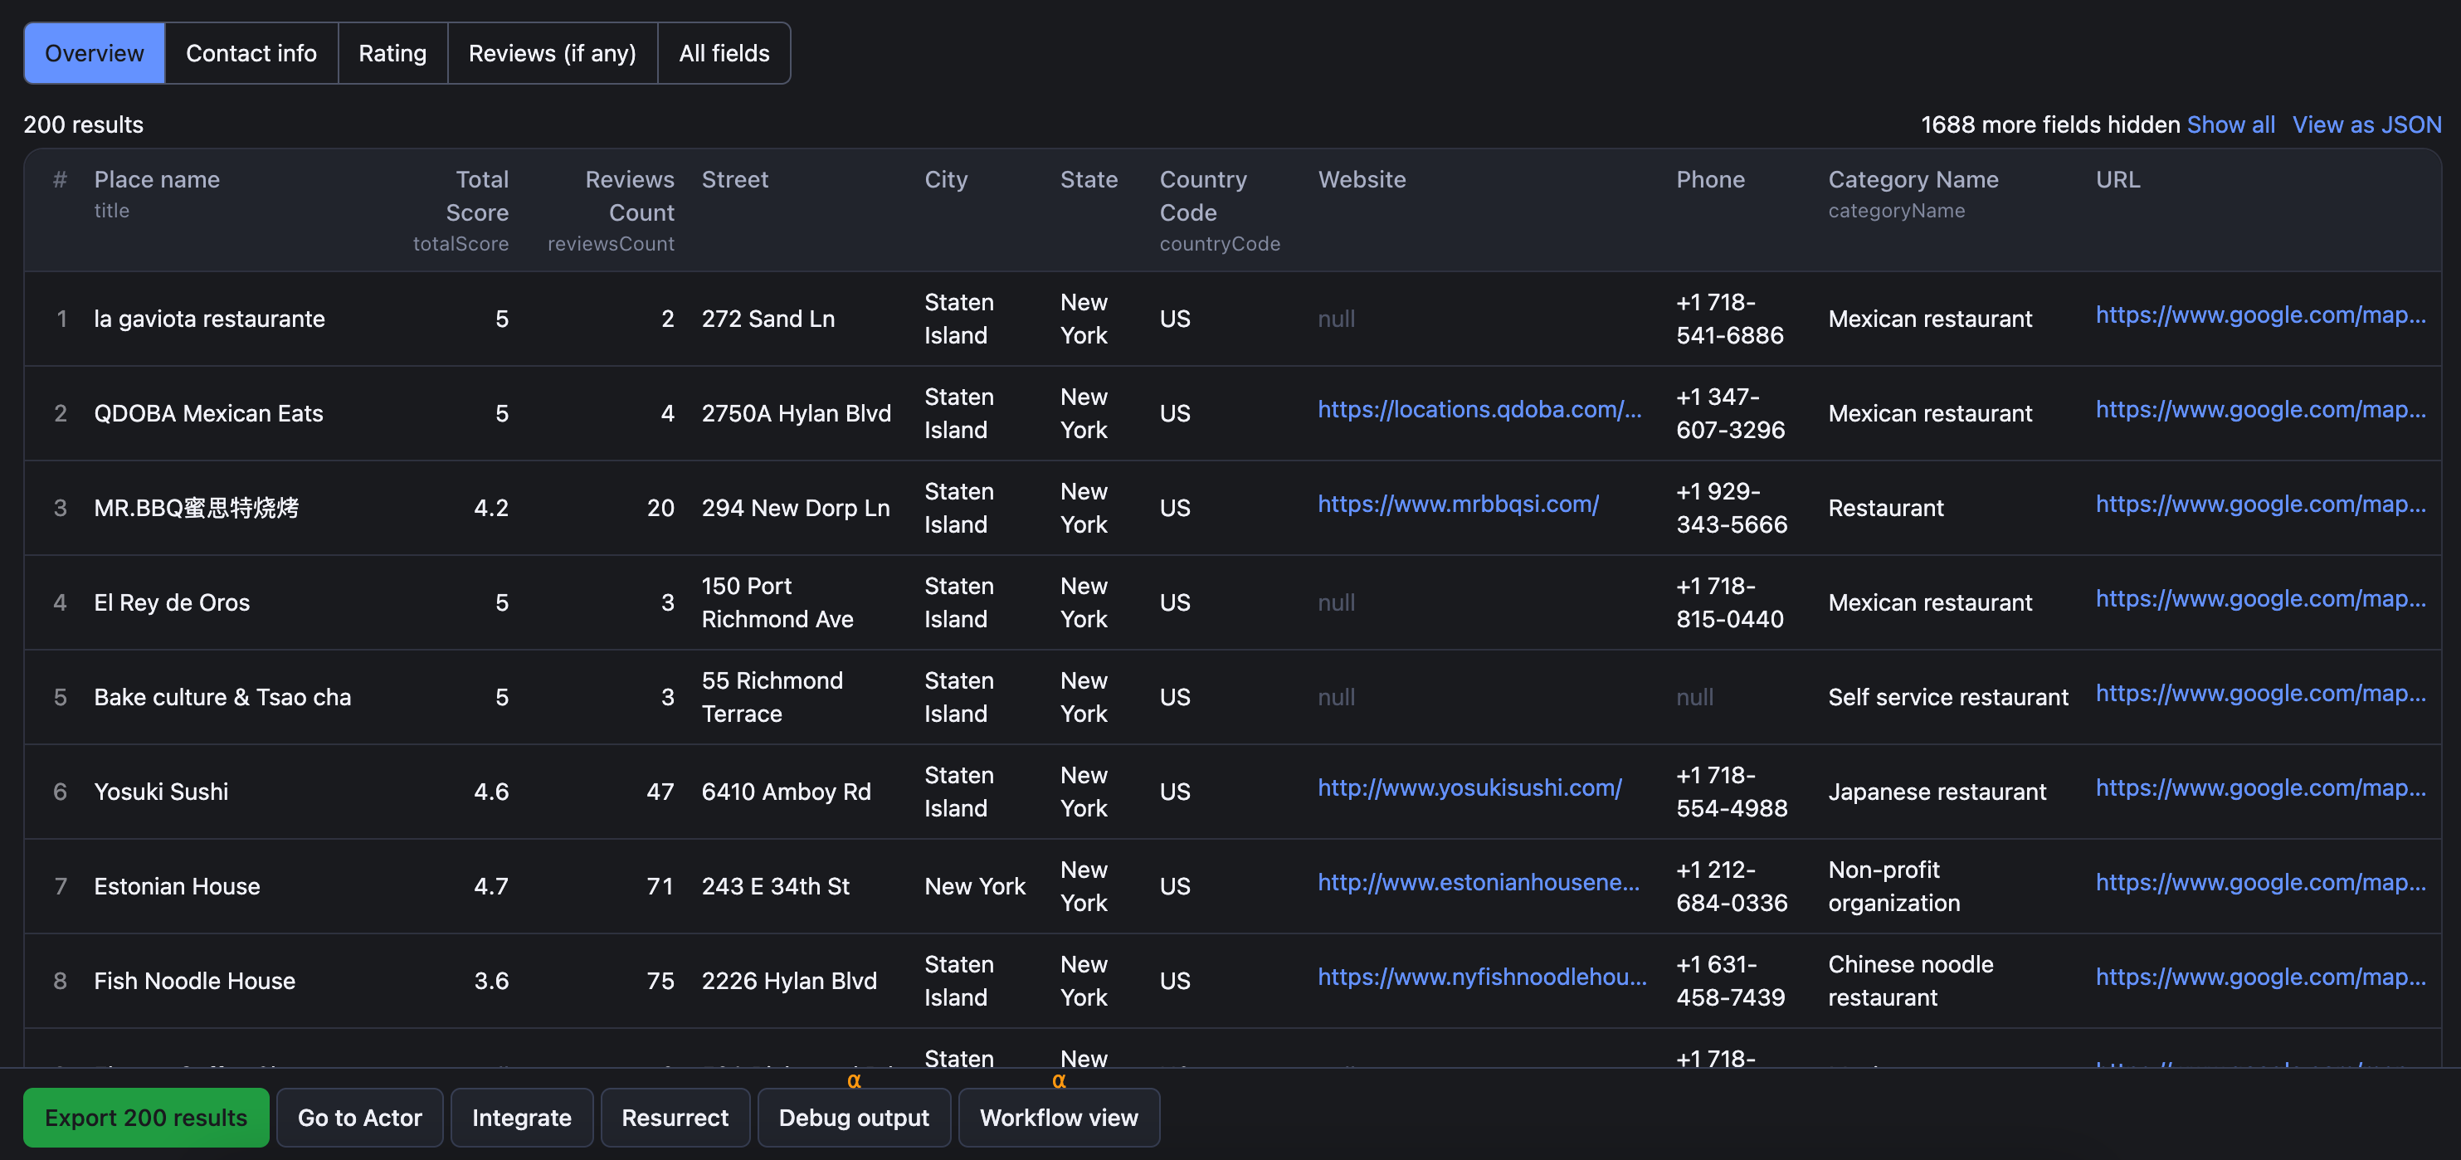Select the Rating tab
Image resolution: width=2461 pixels, height=1160 pixels.
click(x=392, y=53)
